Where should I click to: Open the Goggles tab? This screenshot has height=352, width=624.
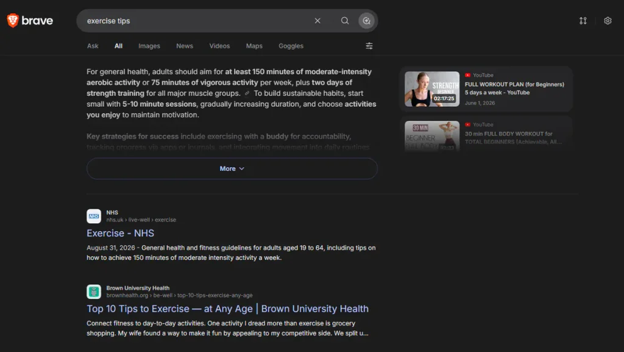[291, 46]
